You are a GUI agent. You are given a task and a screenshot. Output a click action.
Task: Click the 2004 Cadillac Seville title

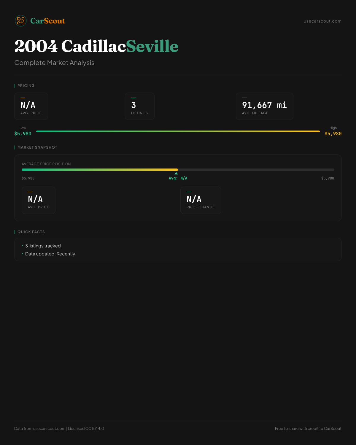(x=96, y=46)
